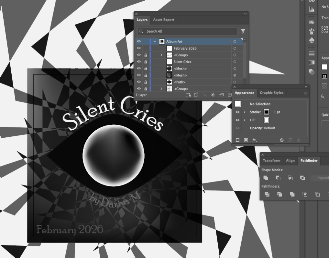Open Swatches panel icon in dock
The width and height of the screenshot is (329, 258).
pos(312,22)
